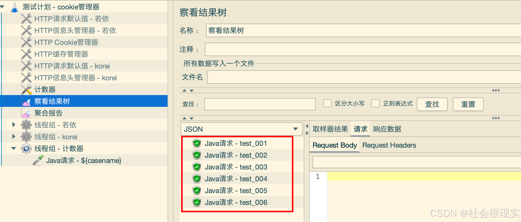Click the 注释 comment input field
This screenshot has width=521, height=222.
pos(363,49)
